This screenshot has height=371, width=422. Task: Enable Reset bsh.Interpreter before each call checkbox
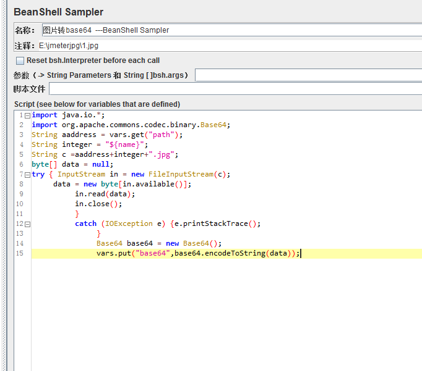click(x=20, y=60)
